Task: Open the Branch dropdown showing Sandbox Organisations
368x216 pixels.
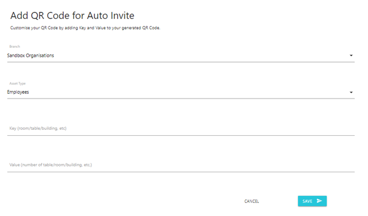Action: point(180,55)
